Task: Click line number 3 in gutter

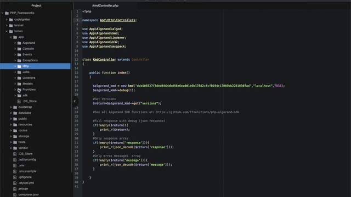Action: pos(77,20)
